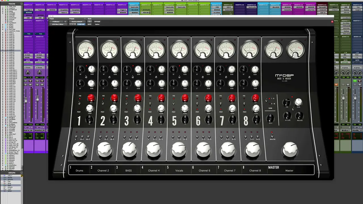Click the SAFE button

(89, 24)
